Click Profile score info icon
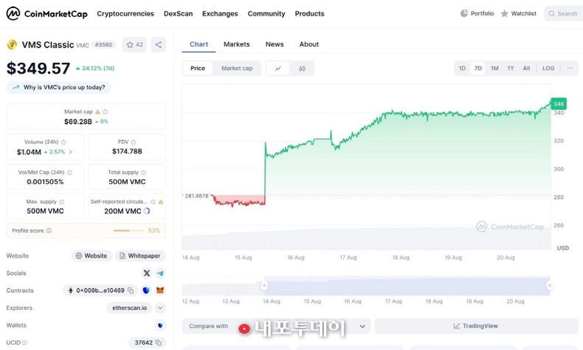Image resolution: width=583 pixels, height=350 pixels. pyautogui.click(x=49, y=230)
